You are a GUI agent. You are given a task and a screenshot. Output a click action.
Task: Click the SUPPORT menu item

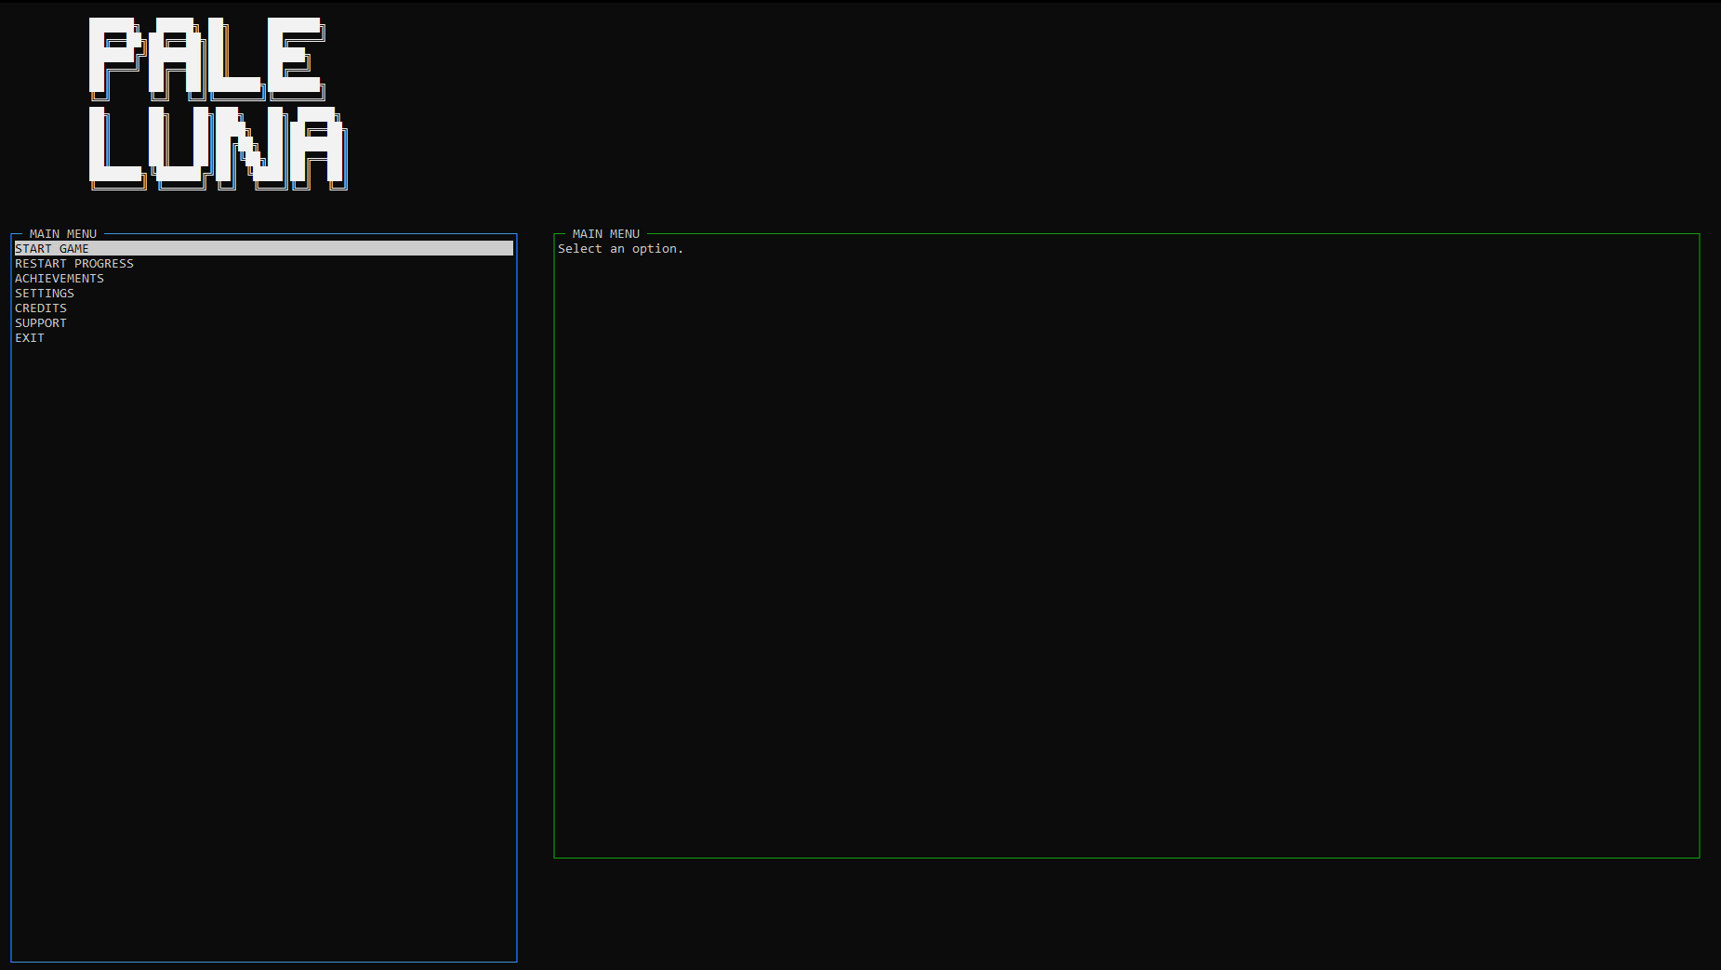click(41, 323)
